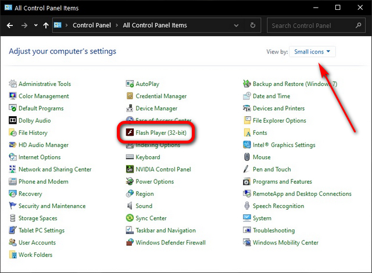The image size is (372, 273).
Task: Open the Device Manager link
Action: (156, 109)
